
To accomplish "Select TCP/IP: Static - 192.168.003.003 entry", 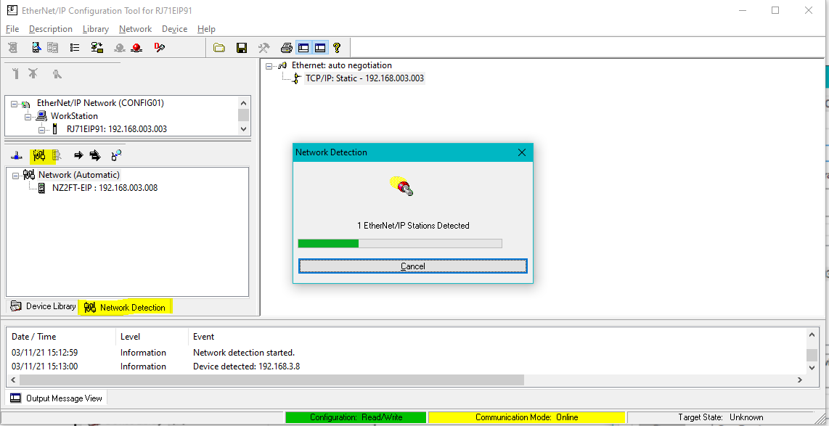I will pos(365,78).
